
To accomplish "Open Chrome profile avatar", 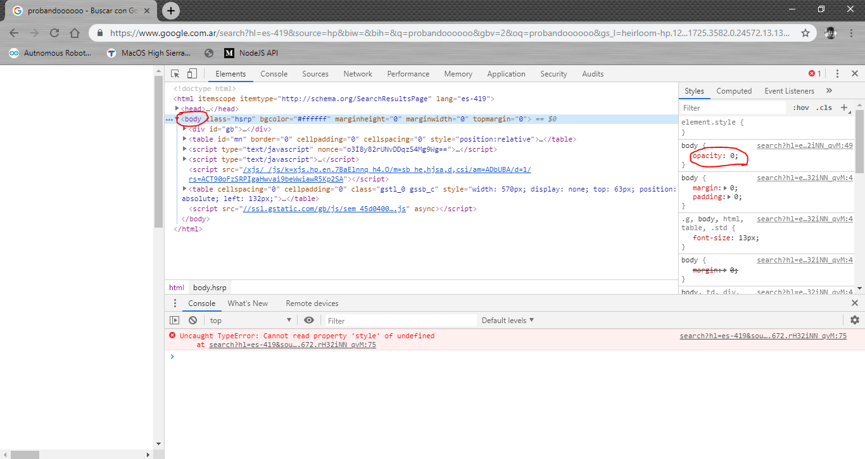I will tap(831, 33).
